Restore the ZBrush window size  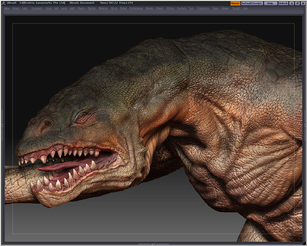297,3
